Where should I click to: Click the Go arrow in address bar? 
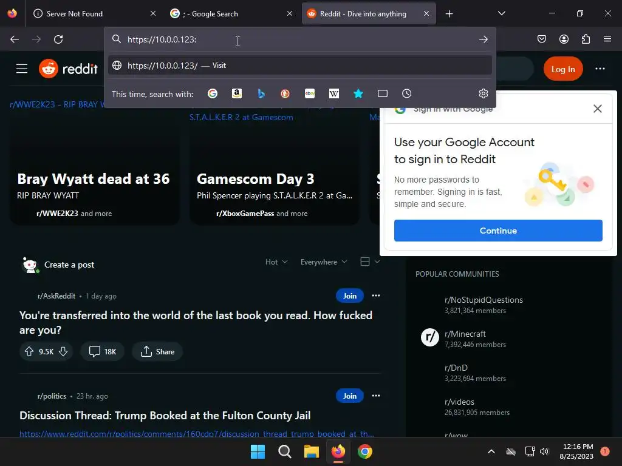coord(483,39)
